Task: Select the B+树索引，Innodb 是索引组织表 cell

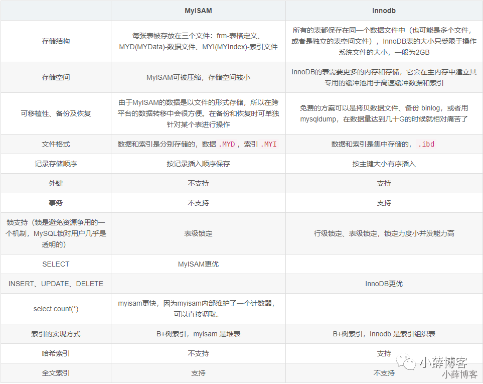Action: click(384, 334)
